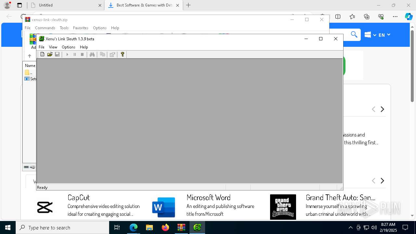Click the Find binoculars icon in Xenu toolbar
Image resolution: width=416 pixels, height=234 pixels.
(92, 55)
